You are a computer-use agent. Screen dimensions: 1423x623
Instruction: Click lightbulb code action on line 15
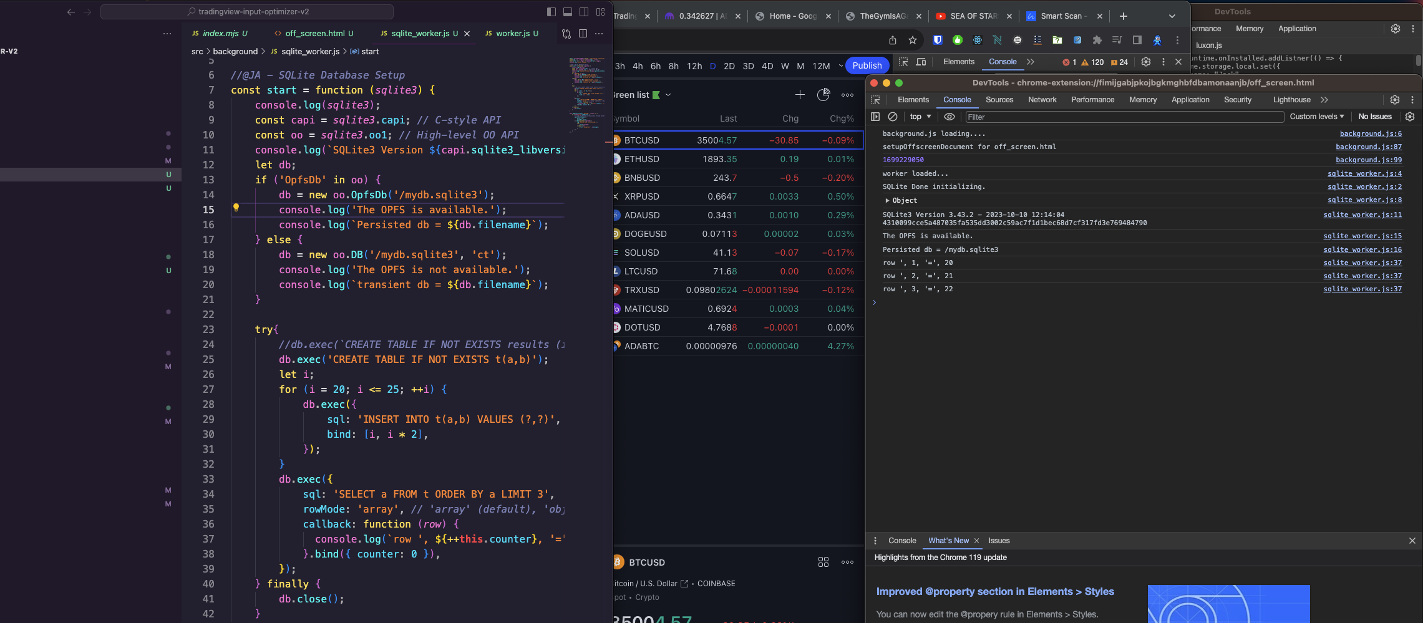click(x=236, y=208)
